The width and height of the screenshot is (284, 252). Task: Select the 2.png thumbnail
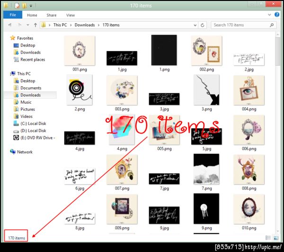pos(80,90)
